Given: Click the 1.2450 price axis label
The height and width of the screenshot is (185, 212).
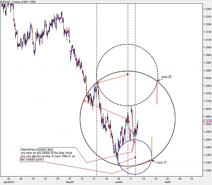Looking at the screenshot, I should coord(208,140).
